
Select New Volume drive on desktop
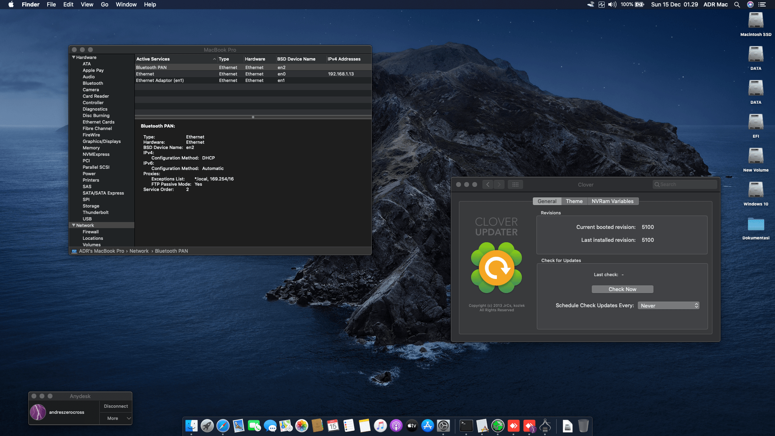tap(756, 160)
